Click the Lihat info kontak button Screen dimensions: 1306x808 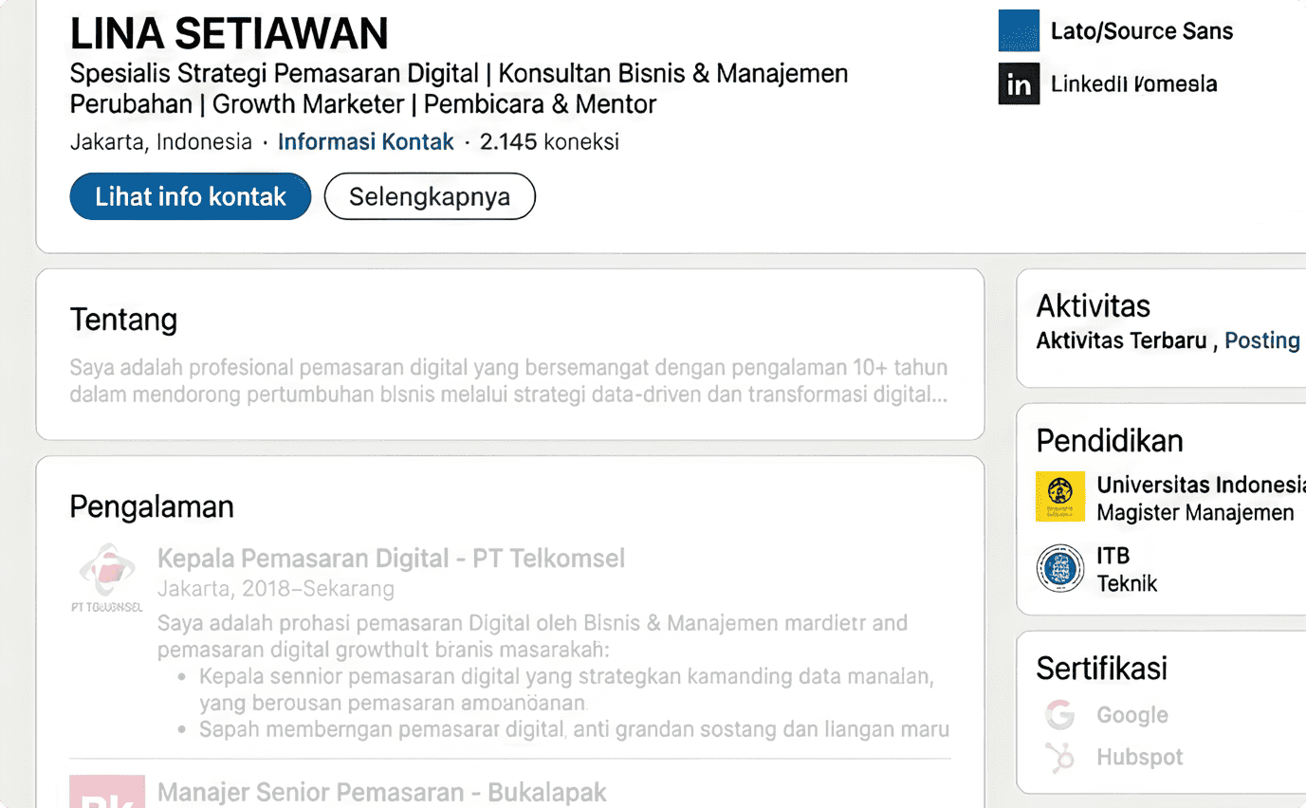[190, 196]
